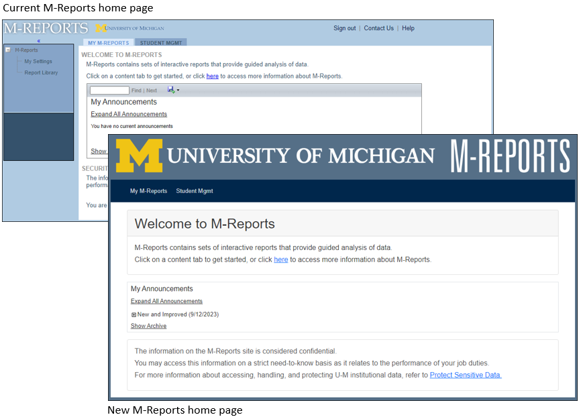Collapse the M-Reports tree node

[x=8, y=50]
